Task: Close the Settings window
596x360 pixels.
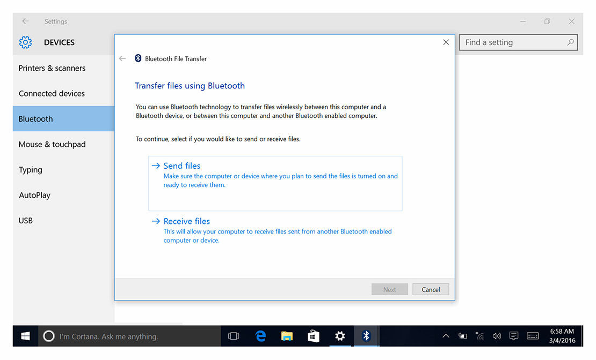Action: [x=572, y=21]
